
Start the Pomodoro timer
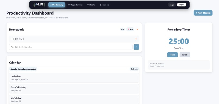173,55
